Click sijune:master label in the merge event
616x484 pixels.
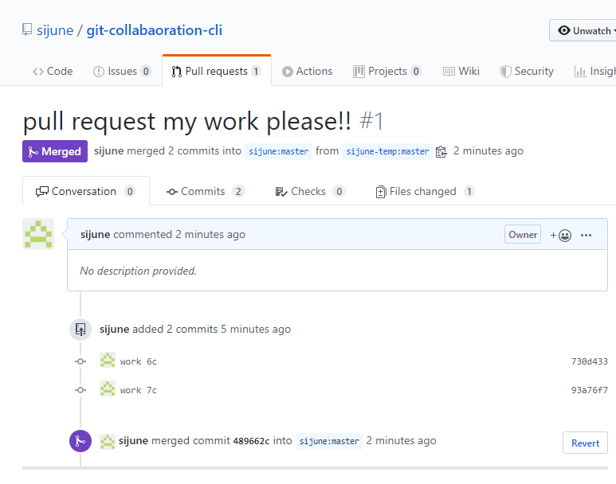pyautogui.click(x=329, y=441)
